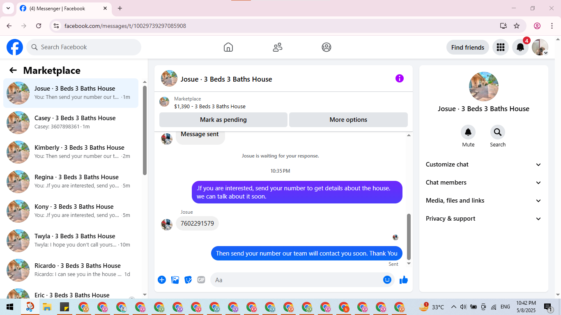
Task: Show hidden icons in the system tray
Action: click(454, 307)
